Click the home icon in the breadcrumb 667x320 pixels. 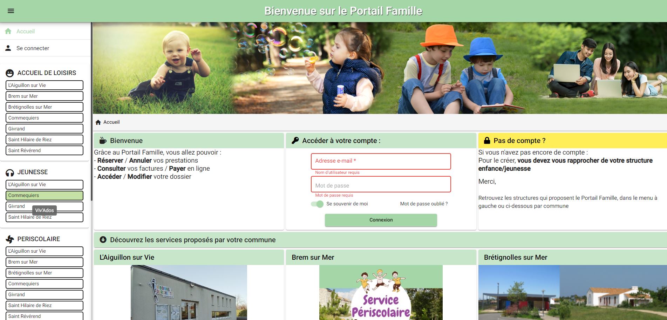click(x=98, y=122)
